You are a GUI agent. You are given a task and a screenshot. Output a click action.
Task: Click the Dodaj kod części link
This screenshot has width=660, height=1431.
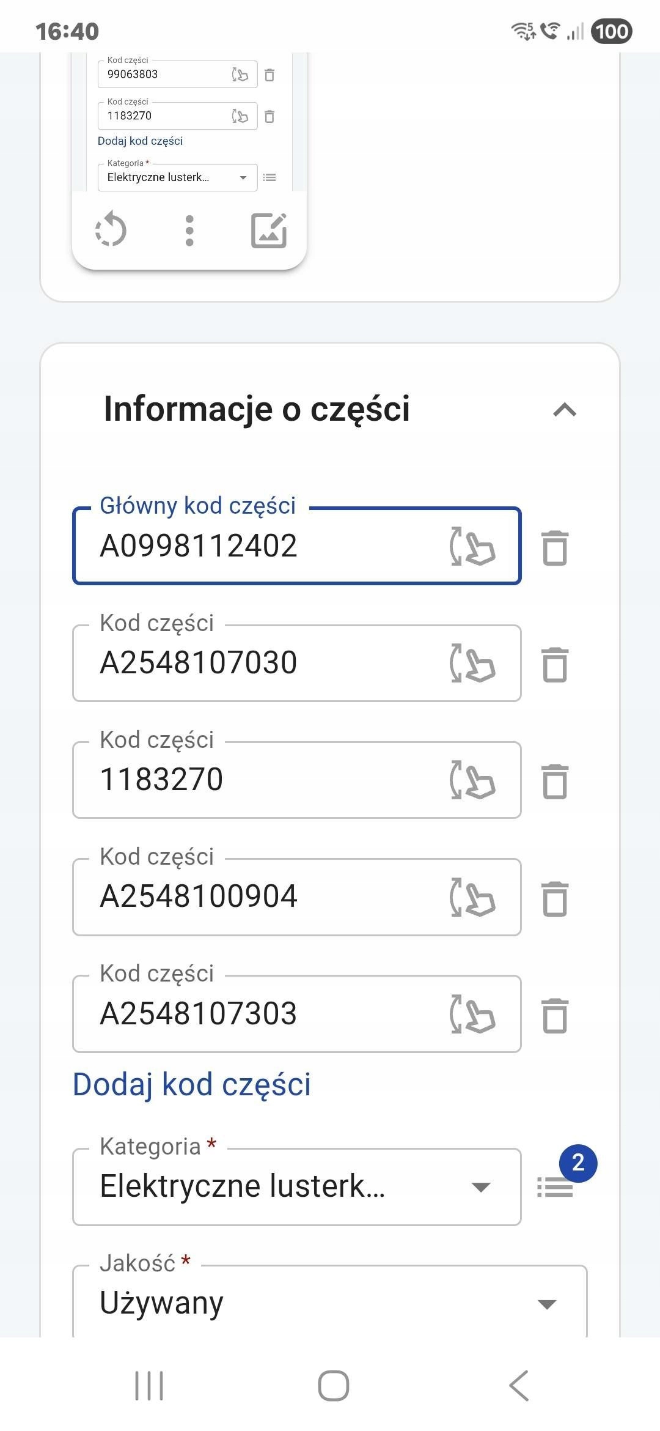coord(192,1085)
